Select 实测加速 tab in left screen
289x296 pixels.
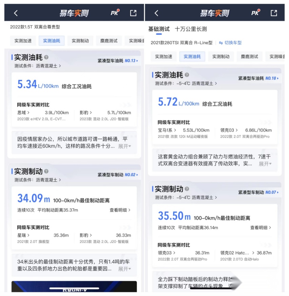tap(23, 41)
